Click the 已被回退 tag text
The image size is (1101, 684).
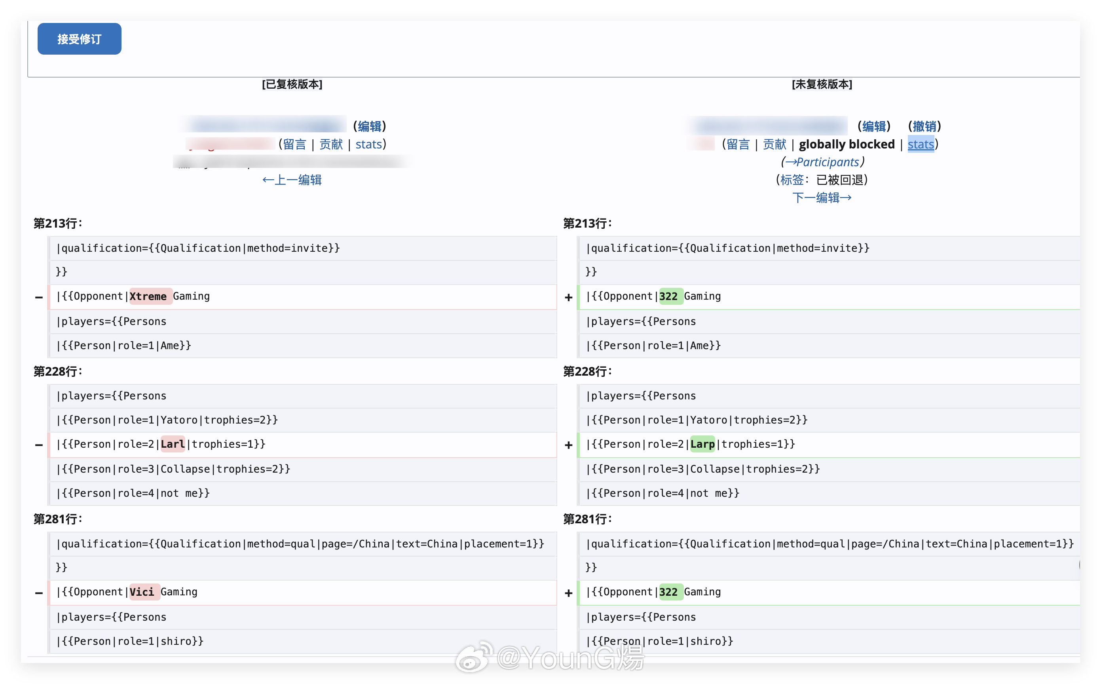pos(840,180)
